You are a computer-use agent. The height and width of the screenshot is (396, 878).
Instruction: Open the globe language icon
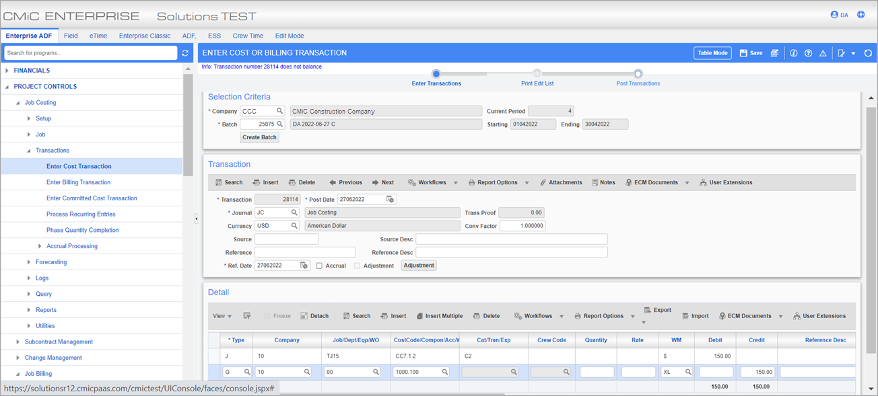tap(860, 15)
